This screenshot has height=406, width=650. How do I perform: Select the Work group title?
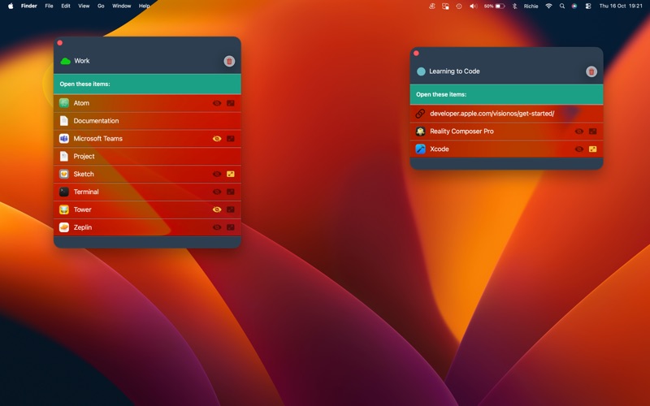[82, 61]
